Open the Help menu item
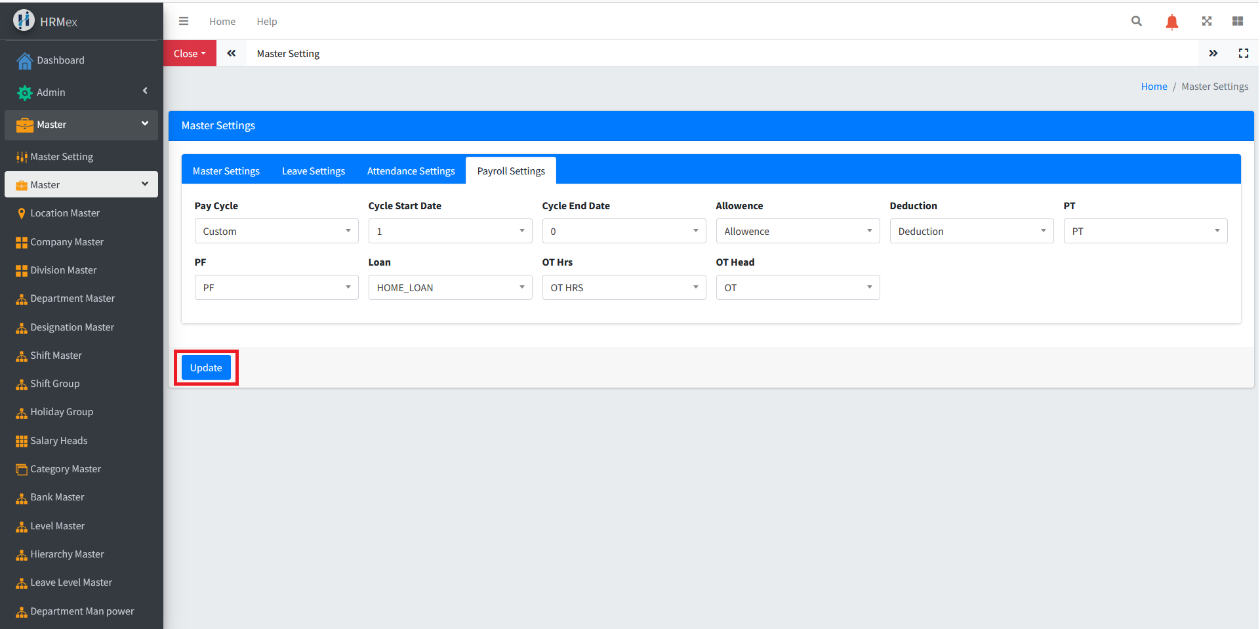The height and width of the screenshot is (629, 1260). (x=266, y=22)
